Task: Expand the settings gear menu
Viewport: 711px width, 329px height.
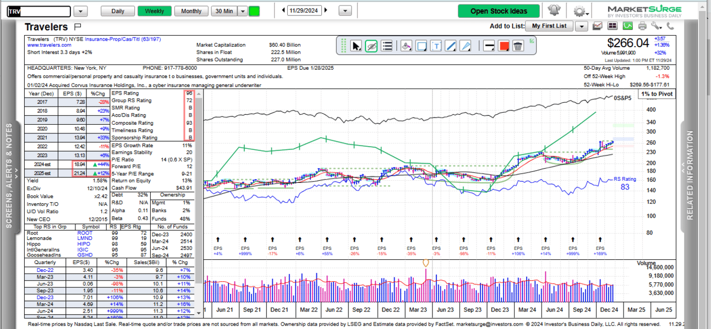Action: tap(581, 12)
